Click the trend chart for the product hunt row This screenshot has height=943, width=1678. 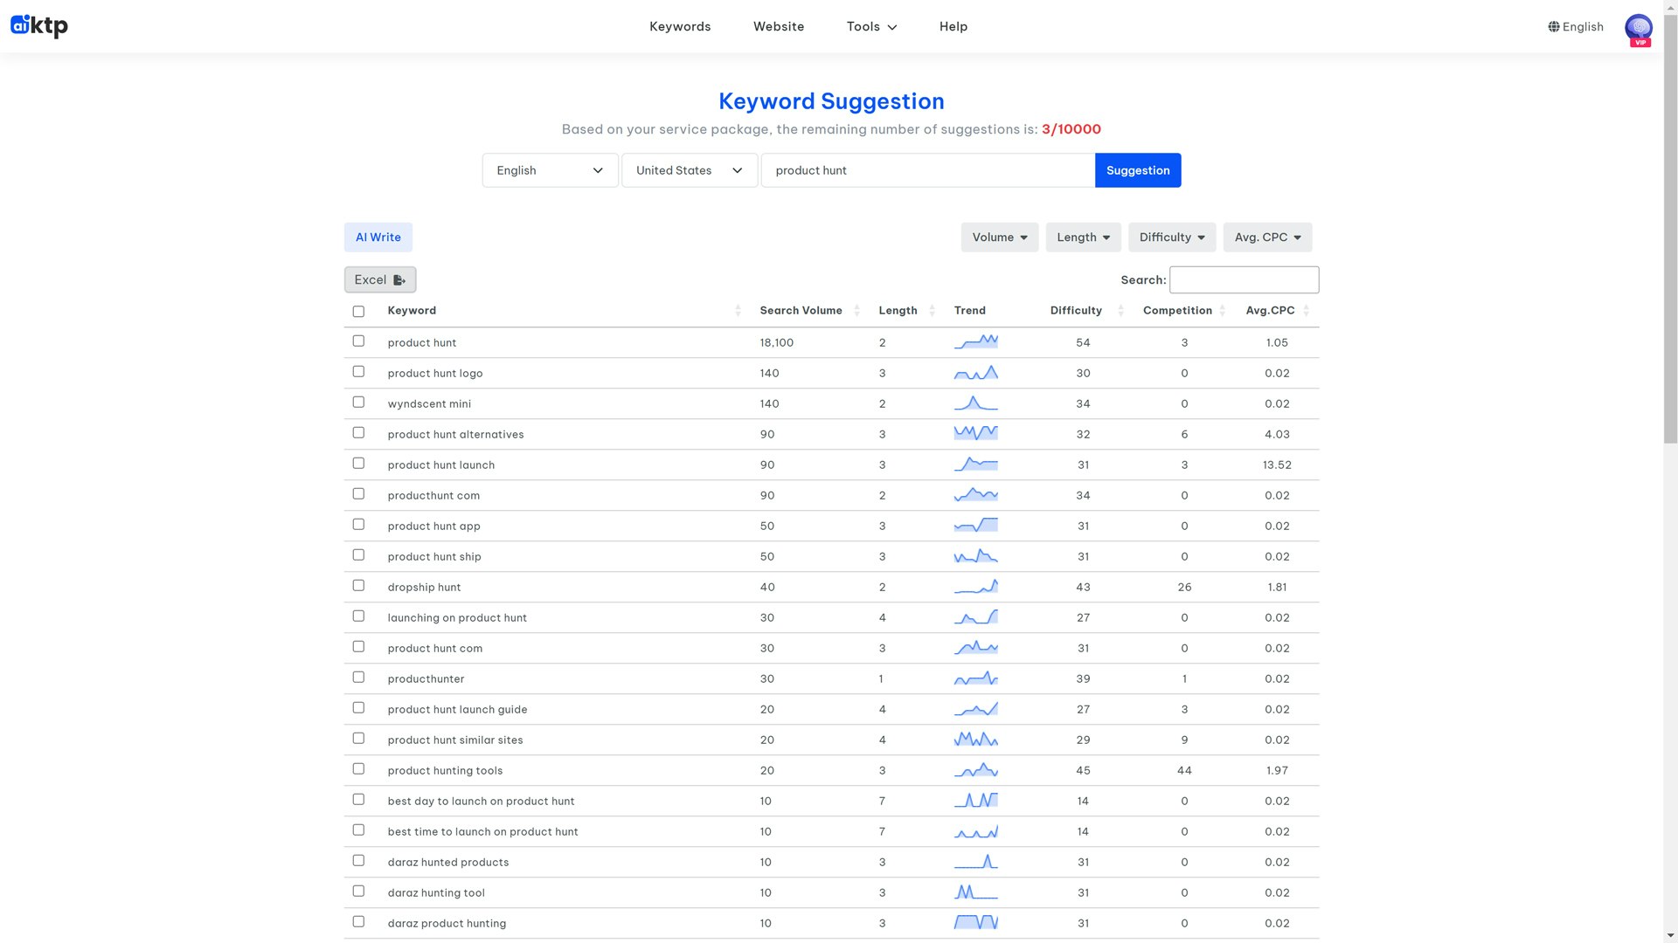[x=975, y=342]
